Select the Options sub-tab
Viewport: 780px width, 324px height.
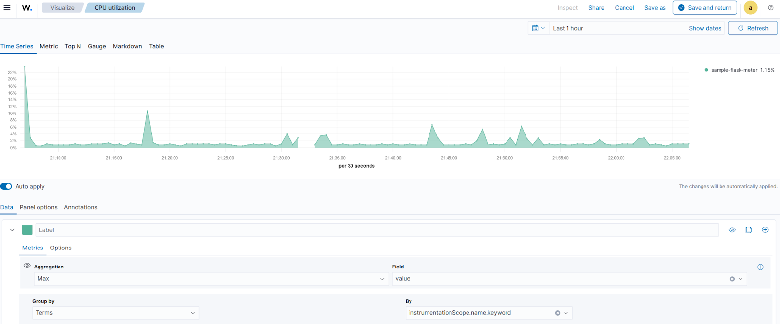[60, 248]
